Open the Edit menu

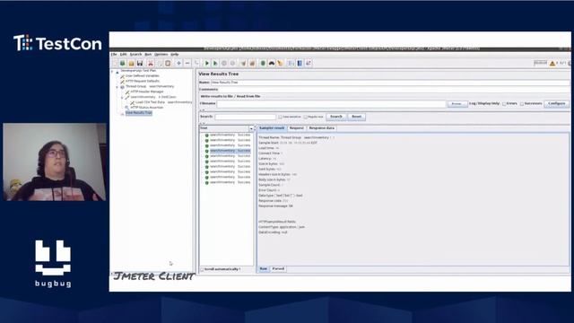124,54
